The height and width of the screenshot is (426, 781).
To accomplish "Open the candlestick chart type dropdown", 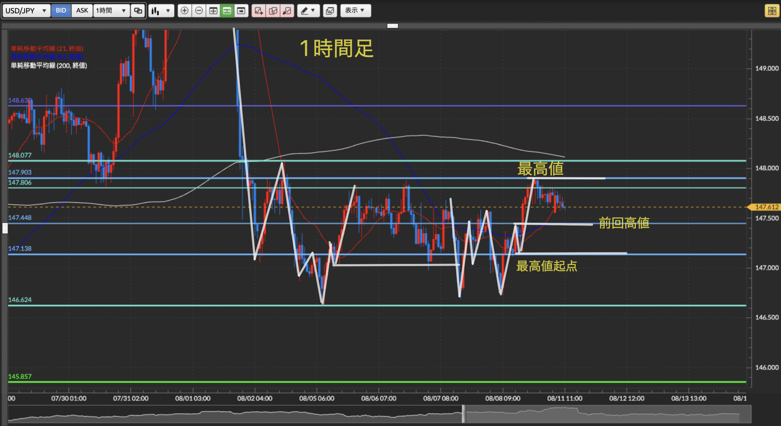I will tap(161, 11).
